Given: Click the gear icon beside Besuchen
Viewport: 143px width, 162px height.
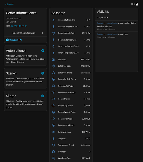Looking at the screenshot, I should pos(7,40).
